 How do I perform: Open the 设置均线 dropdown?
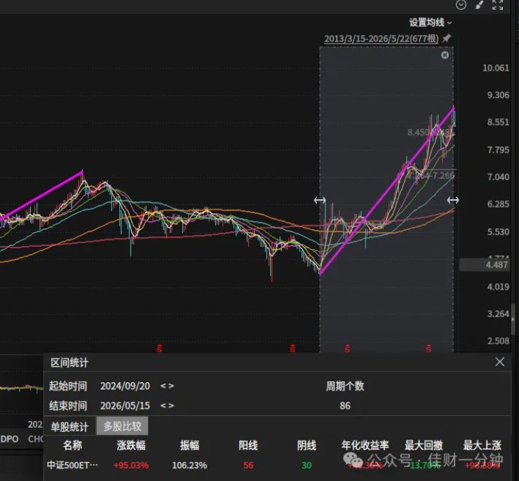431,22
